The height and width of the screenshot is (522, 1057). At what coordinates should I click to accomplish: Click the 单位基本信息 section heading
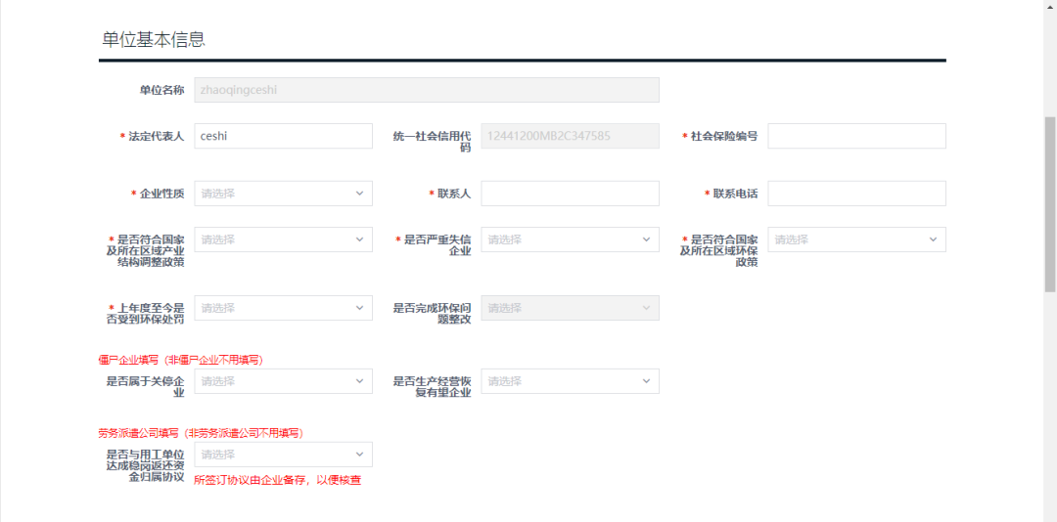click(154, 40)
